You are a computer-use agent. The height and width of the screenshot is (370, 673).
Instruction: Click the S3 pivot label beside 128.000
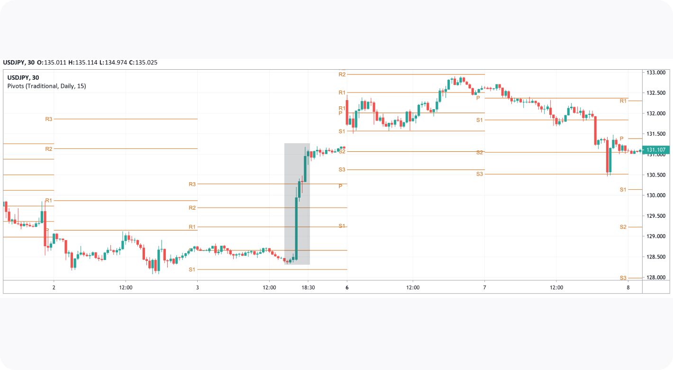point(623,277)
